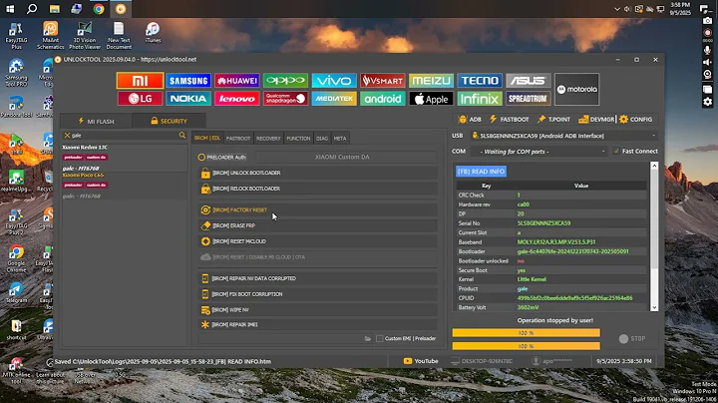Run [BROM] ERASE FRP
718x403 pixels.
tap(318, 225)
